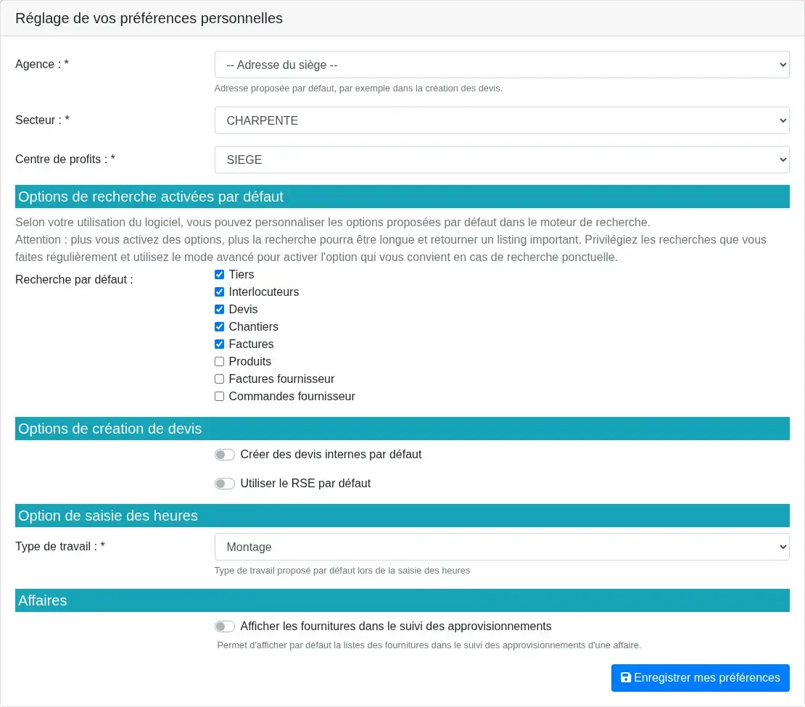Open the Agence dropdown showing Adresse du siège
805x707 pixels.
point(502,65)
